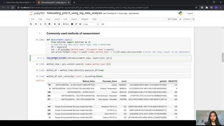
Task: Open the cell type Code dropdown
Action: [x=91, y=24]
